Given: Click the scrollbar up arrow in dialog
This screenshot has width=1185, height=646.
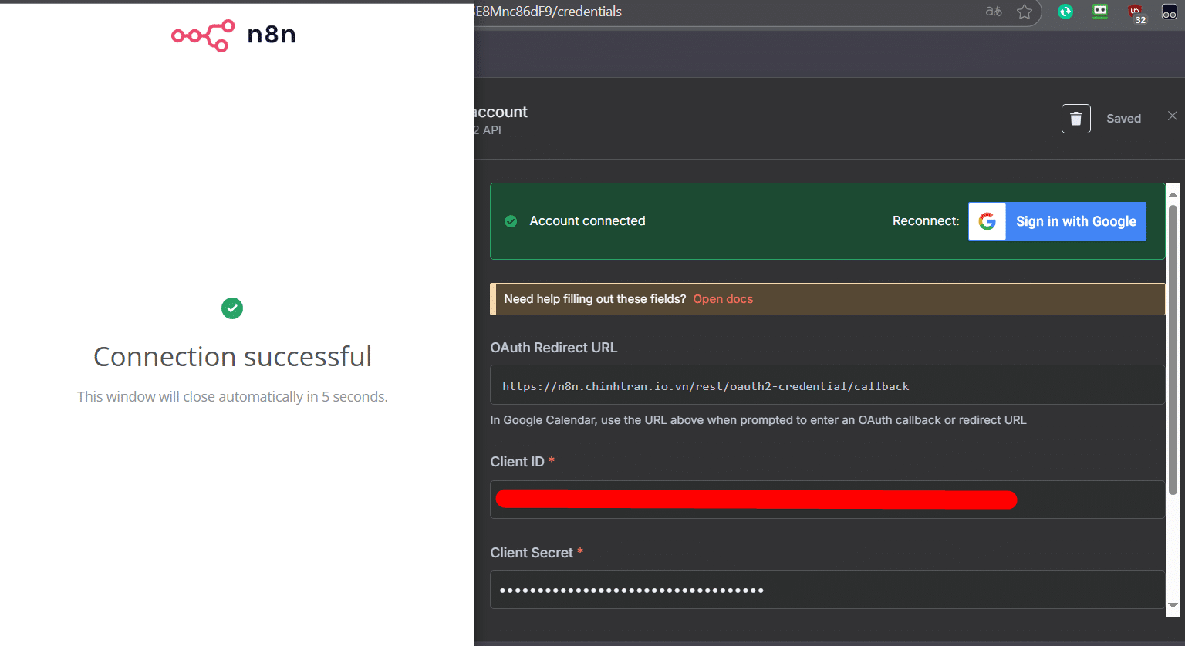Looking at the screenshot, I should pos(1173,194).
